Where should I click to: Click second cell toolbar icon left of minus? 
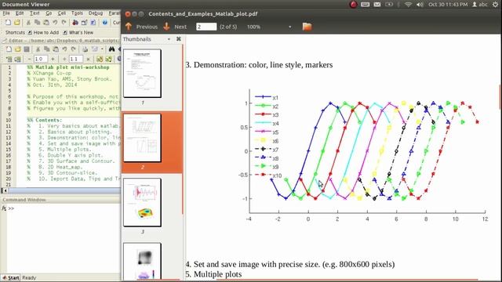coord(17,60)
